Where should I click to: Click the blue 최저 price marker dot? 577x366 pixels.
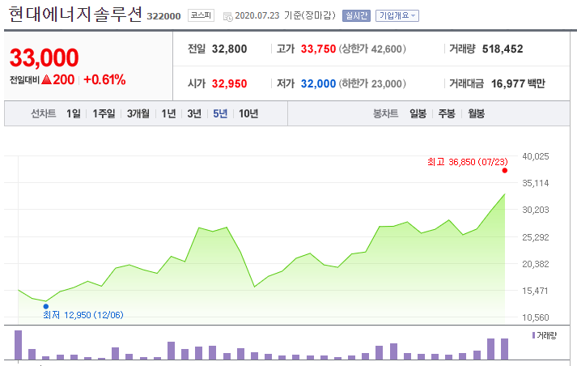pos(45,306)
